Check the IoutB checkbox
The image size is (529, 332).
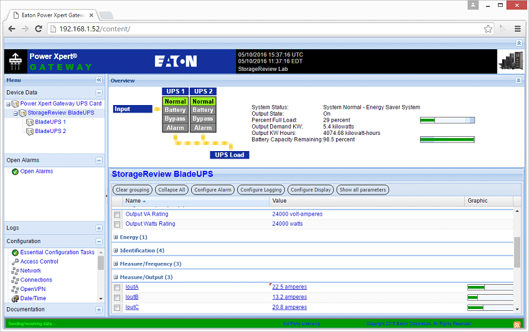tap(117, 298)
